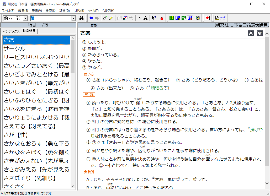The image size is (270, 196).
Task: Open the しおり(B) menu
Action: [79, 11]
